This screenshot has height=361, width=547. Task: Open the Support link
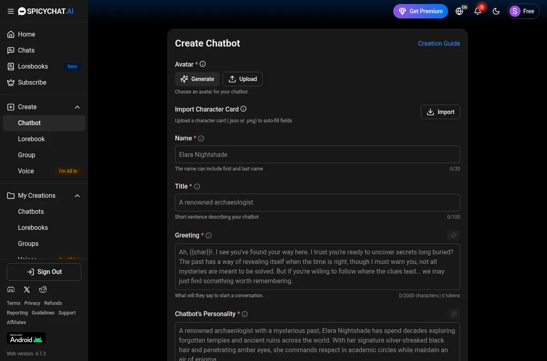point(67,313)
